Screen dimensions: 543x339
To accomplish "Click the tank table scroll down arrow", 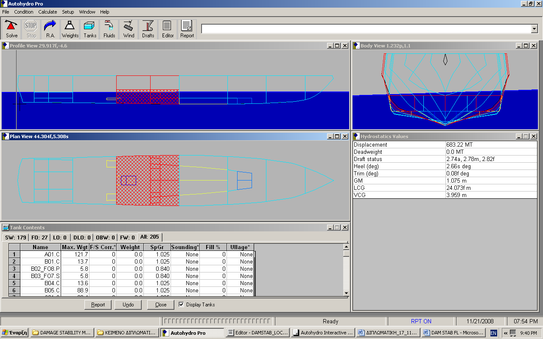I will pos(346,293).
